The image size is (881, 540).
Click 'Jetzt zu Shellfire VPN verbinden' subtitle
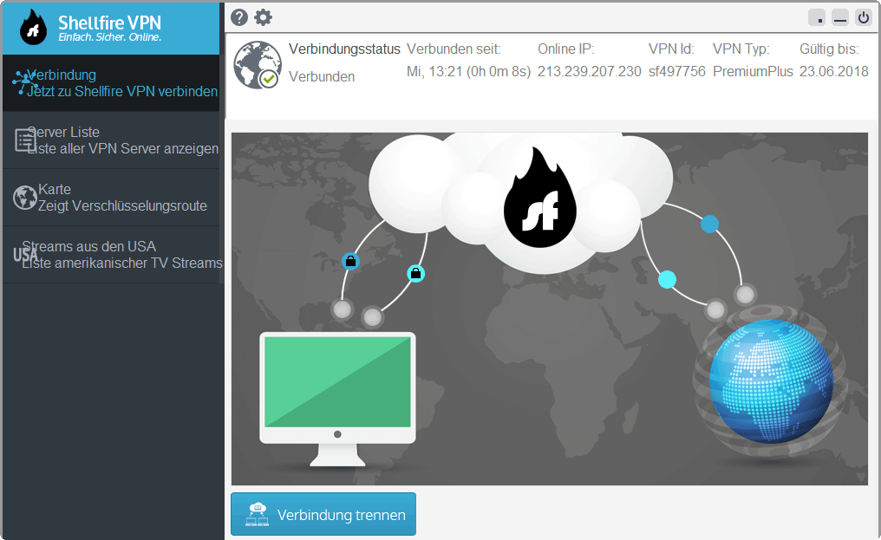coord(122,92)
